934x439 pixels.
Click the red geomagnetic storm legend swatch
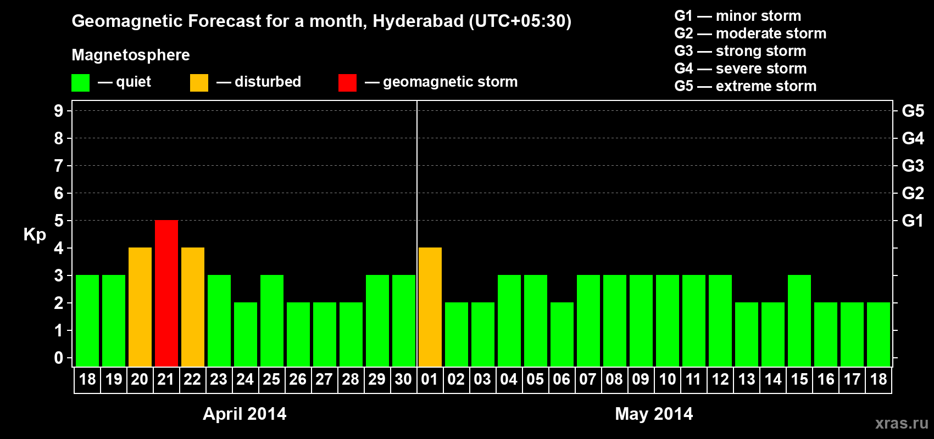pyautogui.click(x=347, y=83)
